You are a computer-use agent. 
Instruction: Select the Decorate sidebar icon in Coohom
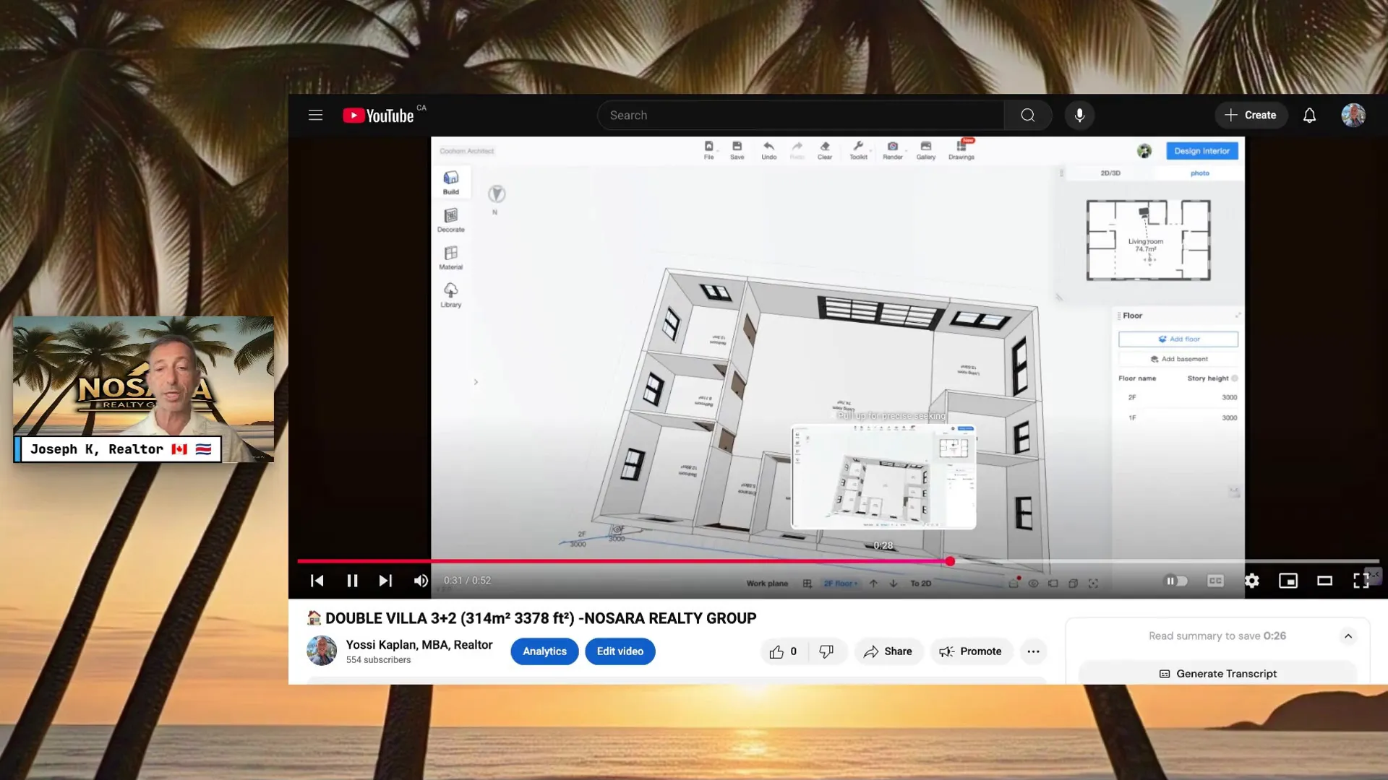451,220
